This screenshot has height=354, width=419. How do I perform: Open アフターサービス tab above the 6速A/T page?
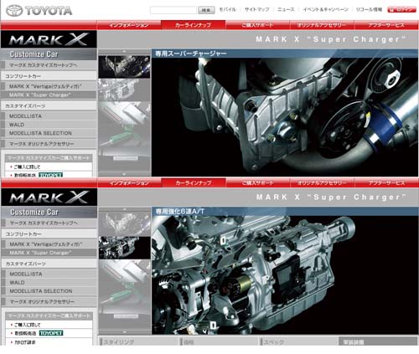(386, 183)
